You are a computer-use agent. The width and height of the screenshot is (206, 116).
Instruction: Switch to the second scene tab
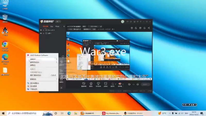point(52,27)
